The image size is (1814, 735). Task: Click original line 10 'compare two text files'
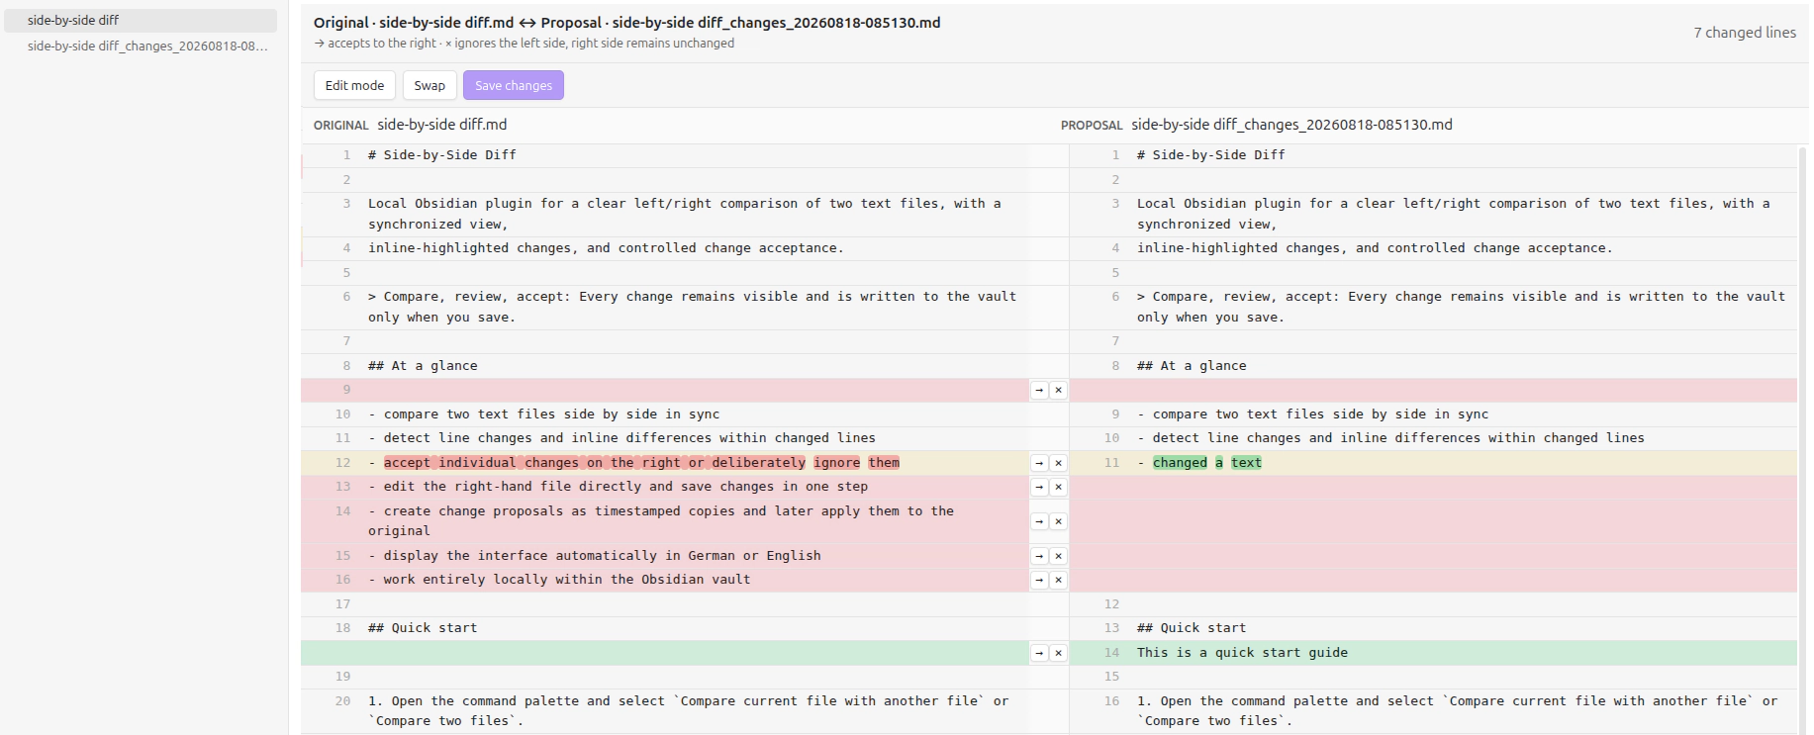[x=543, y=414]
